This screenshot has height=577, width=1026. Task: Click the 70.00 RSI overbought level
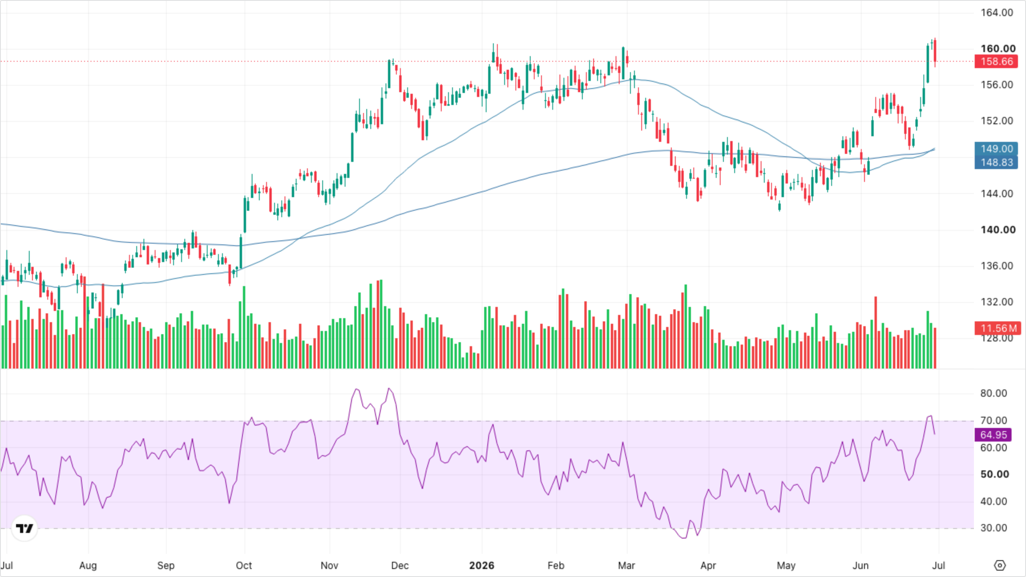pos(994,420)
